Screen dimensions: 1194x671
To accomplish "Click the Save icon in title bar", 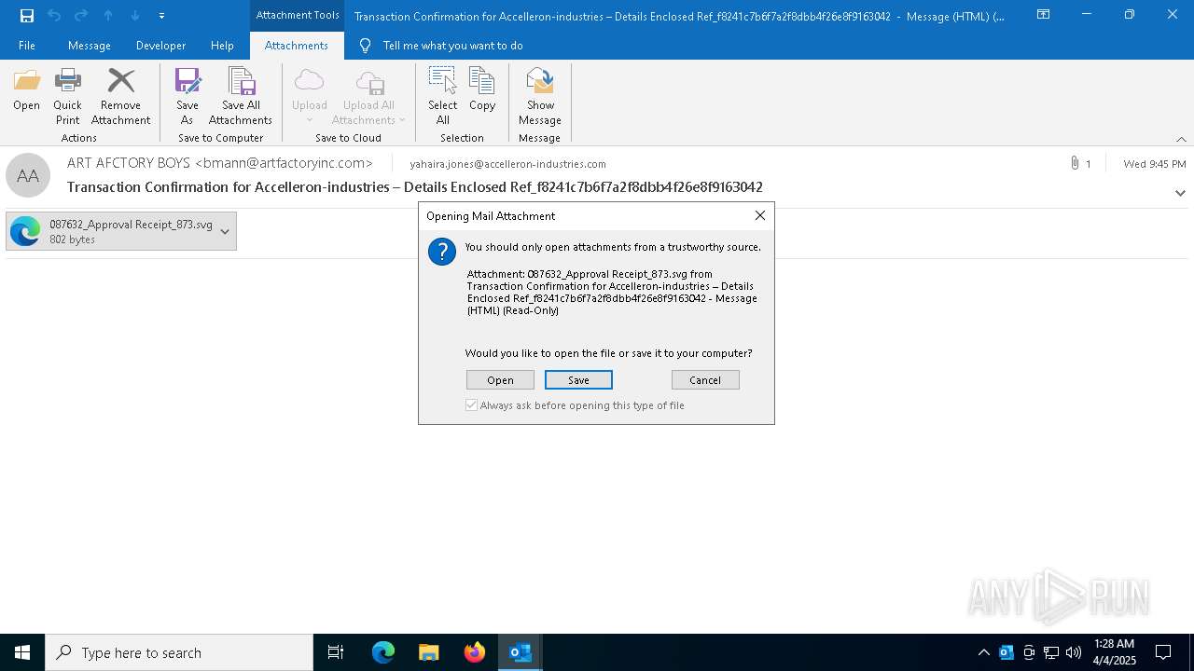I will 27,15.
